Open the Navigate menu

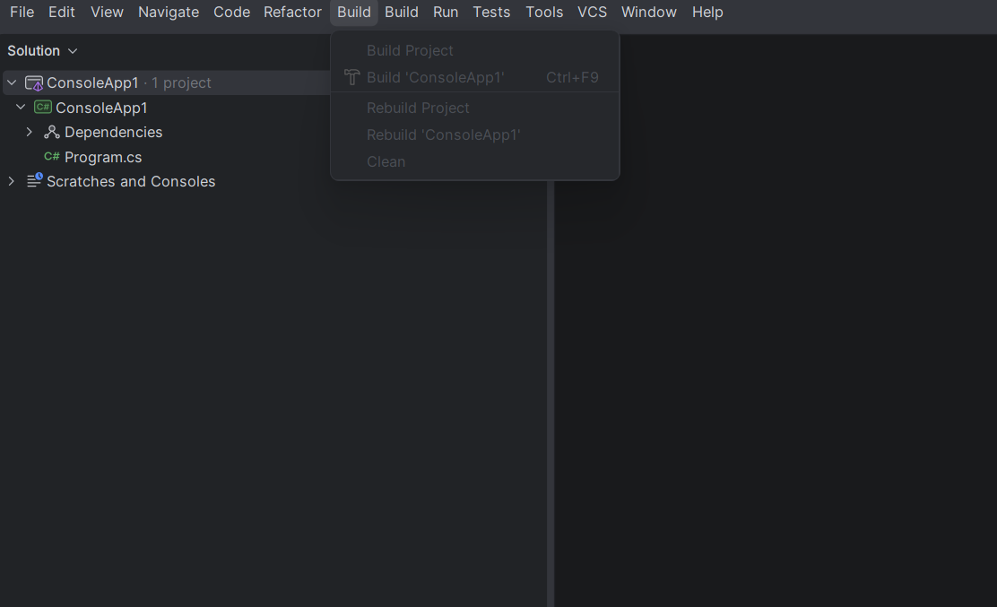tap(169, 12)
